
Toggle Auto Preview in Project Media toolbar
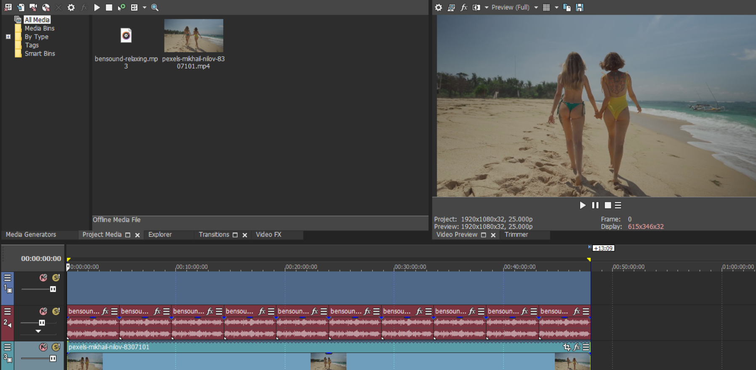[122, 7]
